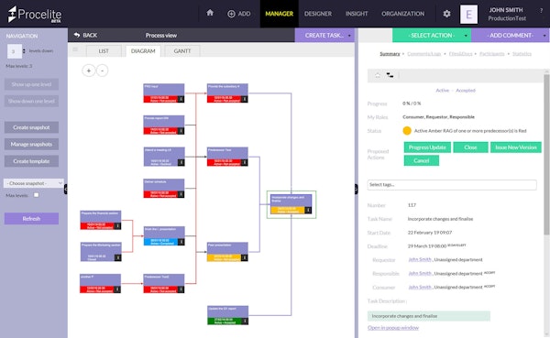Open the settings gear
This screenshot has width=550, height=338.
pos(446,14)
